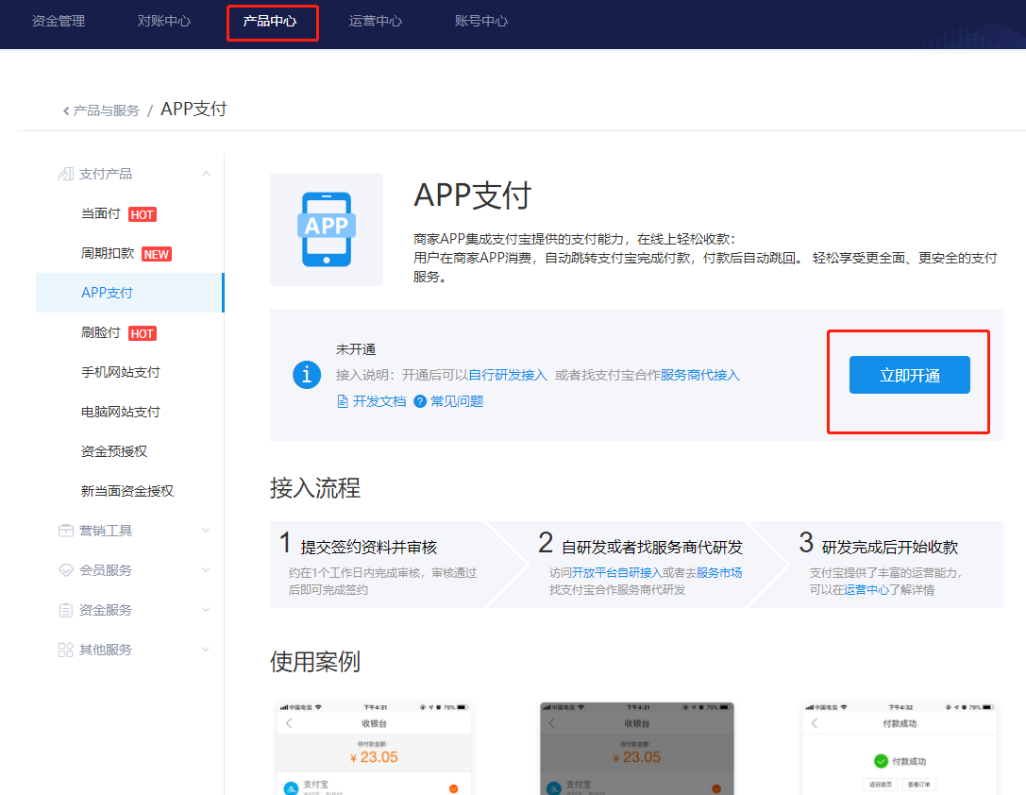Expand the 其他服务 section arrow
Viewport: 1026px width, 795px height.
tap(206, 650)
